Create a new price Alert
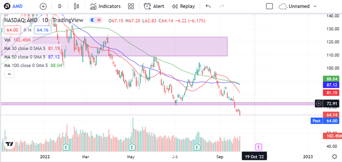 (x=154, y=6)
